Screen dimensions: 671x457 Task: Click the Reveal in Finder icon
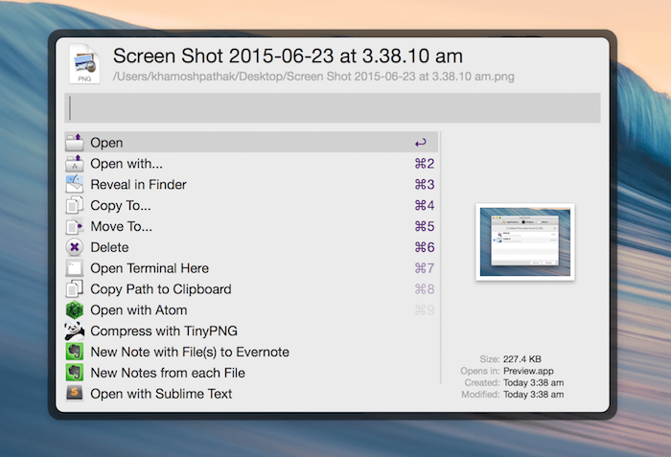pyautogui.click(x=75, y=184)
